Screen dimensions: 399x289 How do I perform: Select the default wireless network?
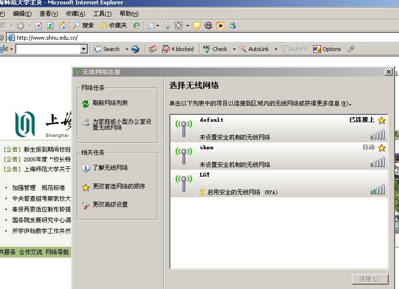(279, 129)
